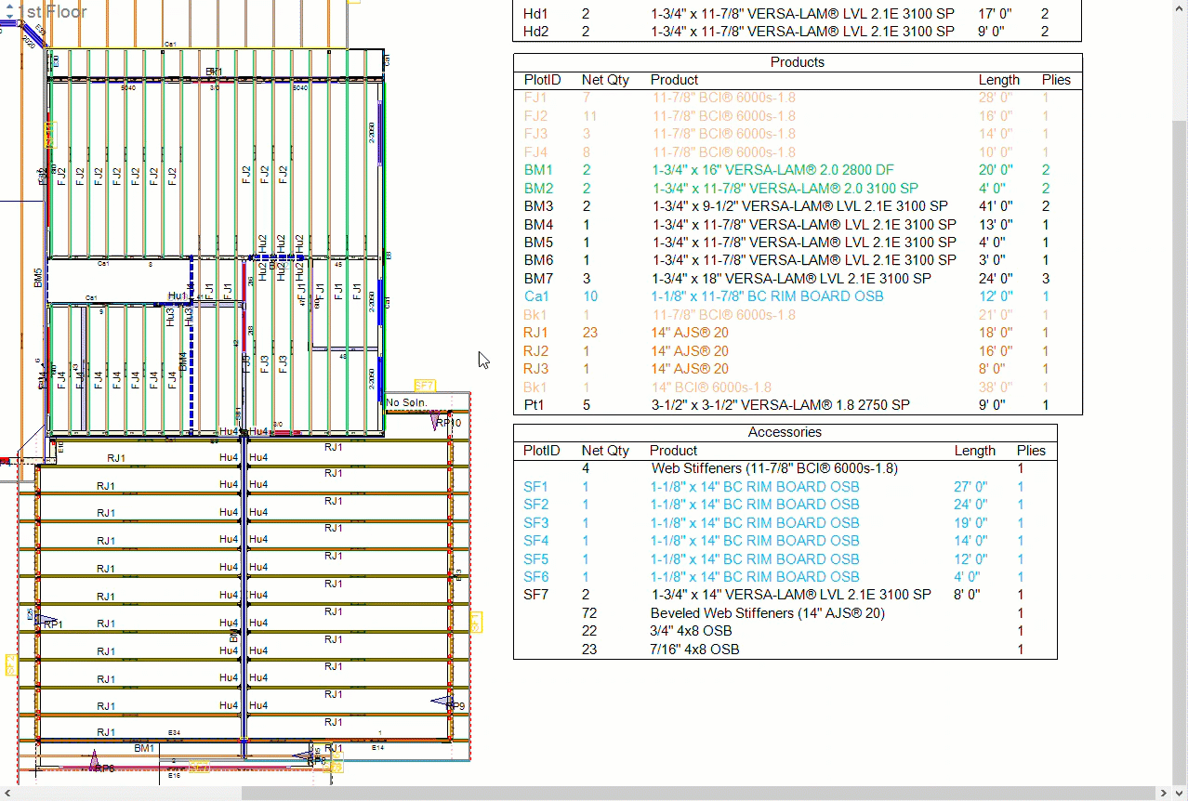
Task: Click the 'No Soln.' label on plan
Action: tap(406, 403)
